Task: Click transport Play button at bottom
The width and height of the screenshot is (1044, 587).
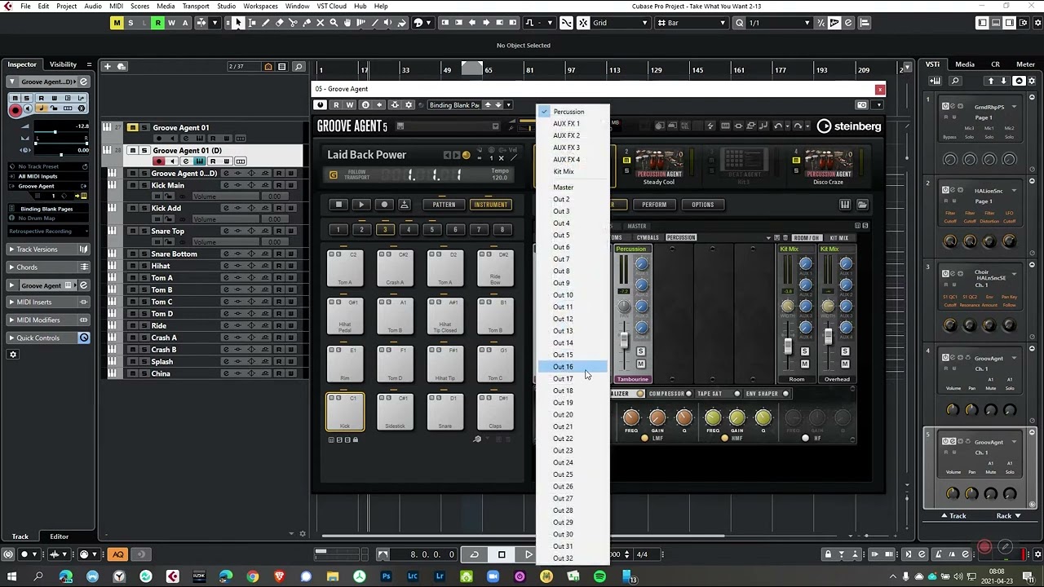Action: [x=528, y=554]
